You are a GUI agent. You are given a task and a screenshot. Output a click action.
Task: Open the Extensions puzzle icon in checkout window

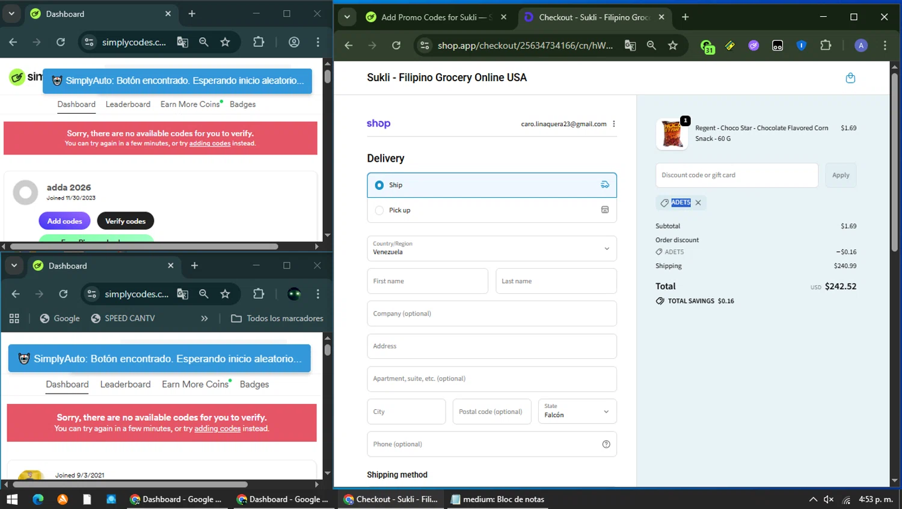coord(826,46)
